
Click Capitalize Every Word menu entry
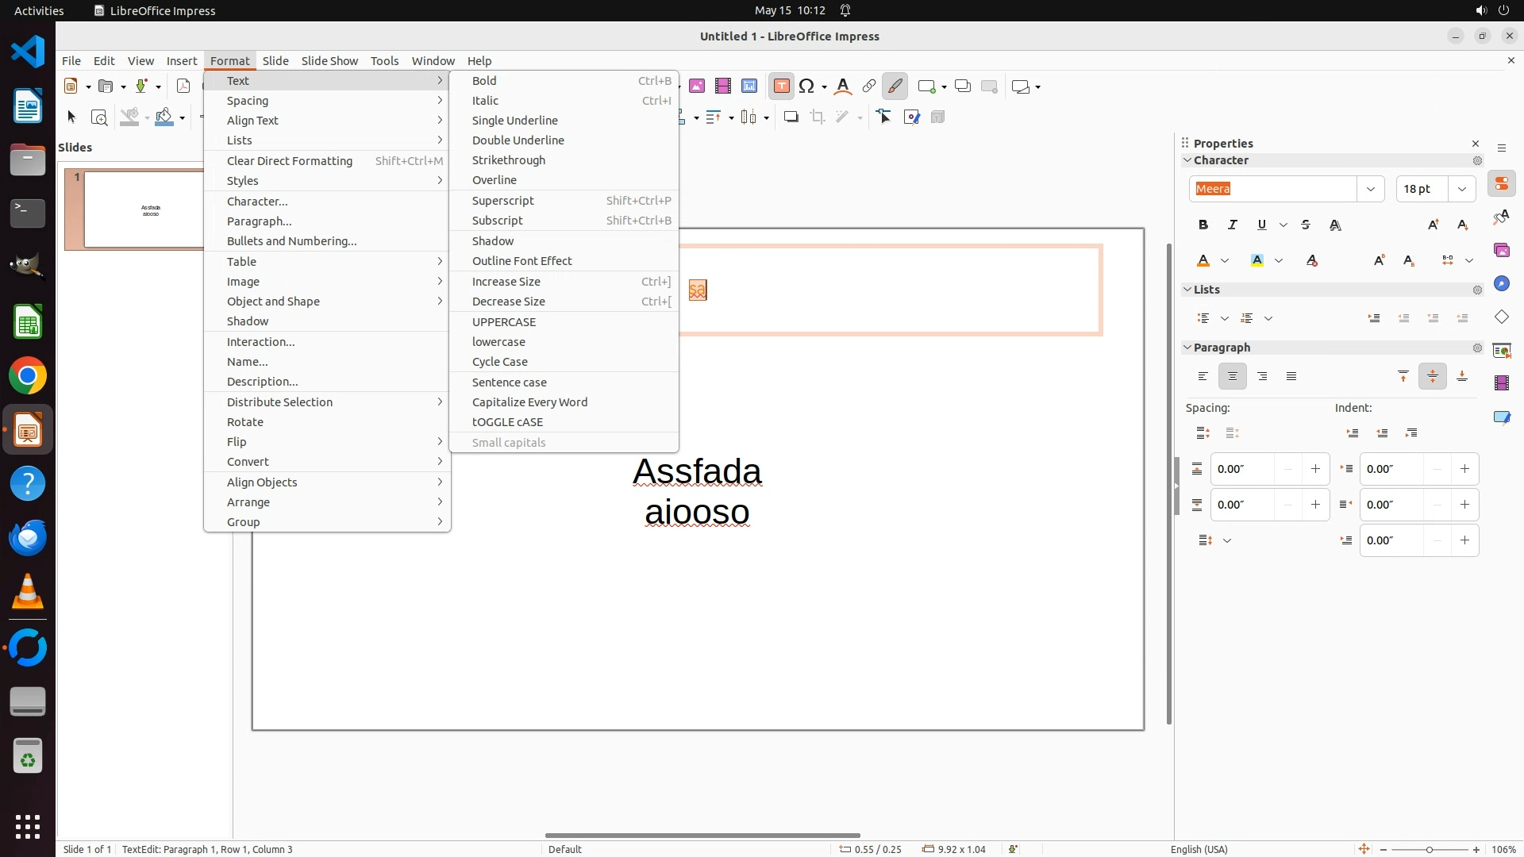[x=529, y=402]
